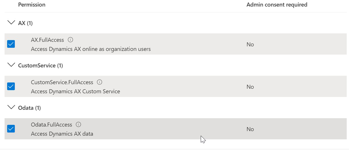Uncheck the AX.FullAccess permission checkbox

click(11, 44)
